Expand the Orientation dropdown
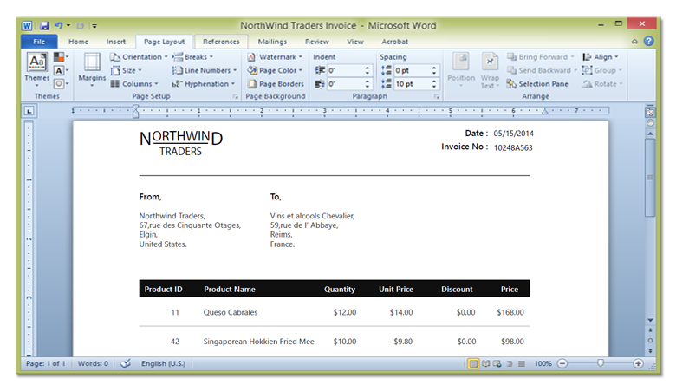This screenshot has width=676, height=391. point(139,57)
